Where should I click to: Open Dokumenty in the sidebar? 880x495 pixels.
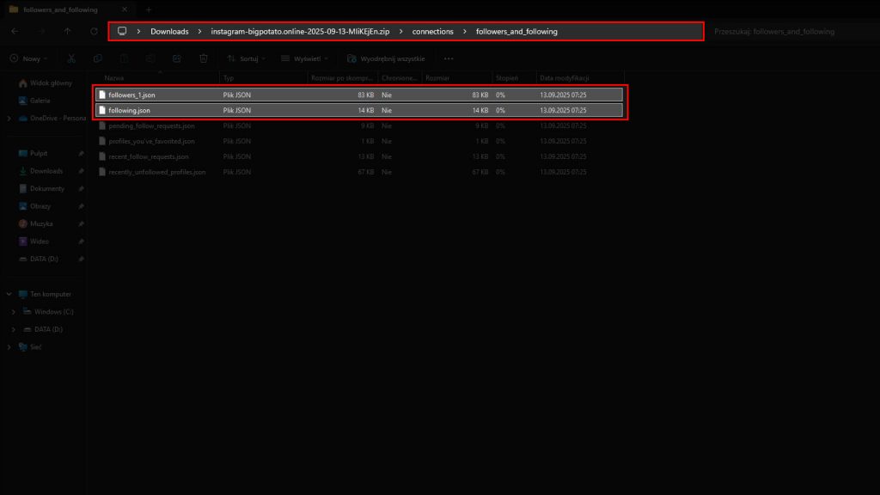click(x=46, y=188)
